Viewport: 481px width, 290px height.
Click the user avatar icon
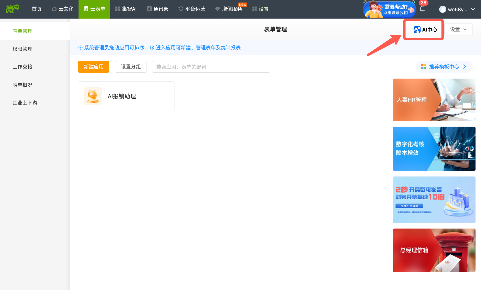pos(442,9)
